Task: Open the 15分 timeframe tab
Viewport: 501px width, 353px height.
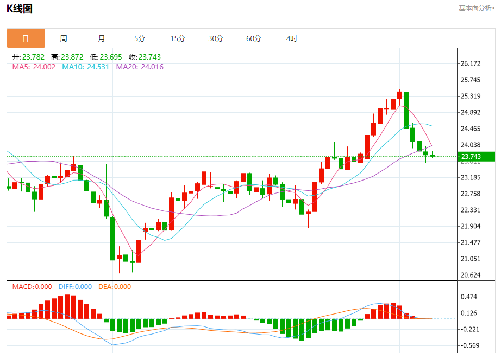Action: [x=178, y=38]
